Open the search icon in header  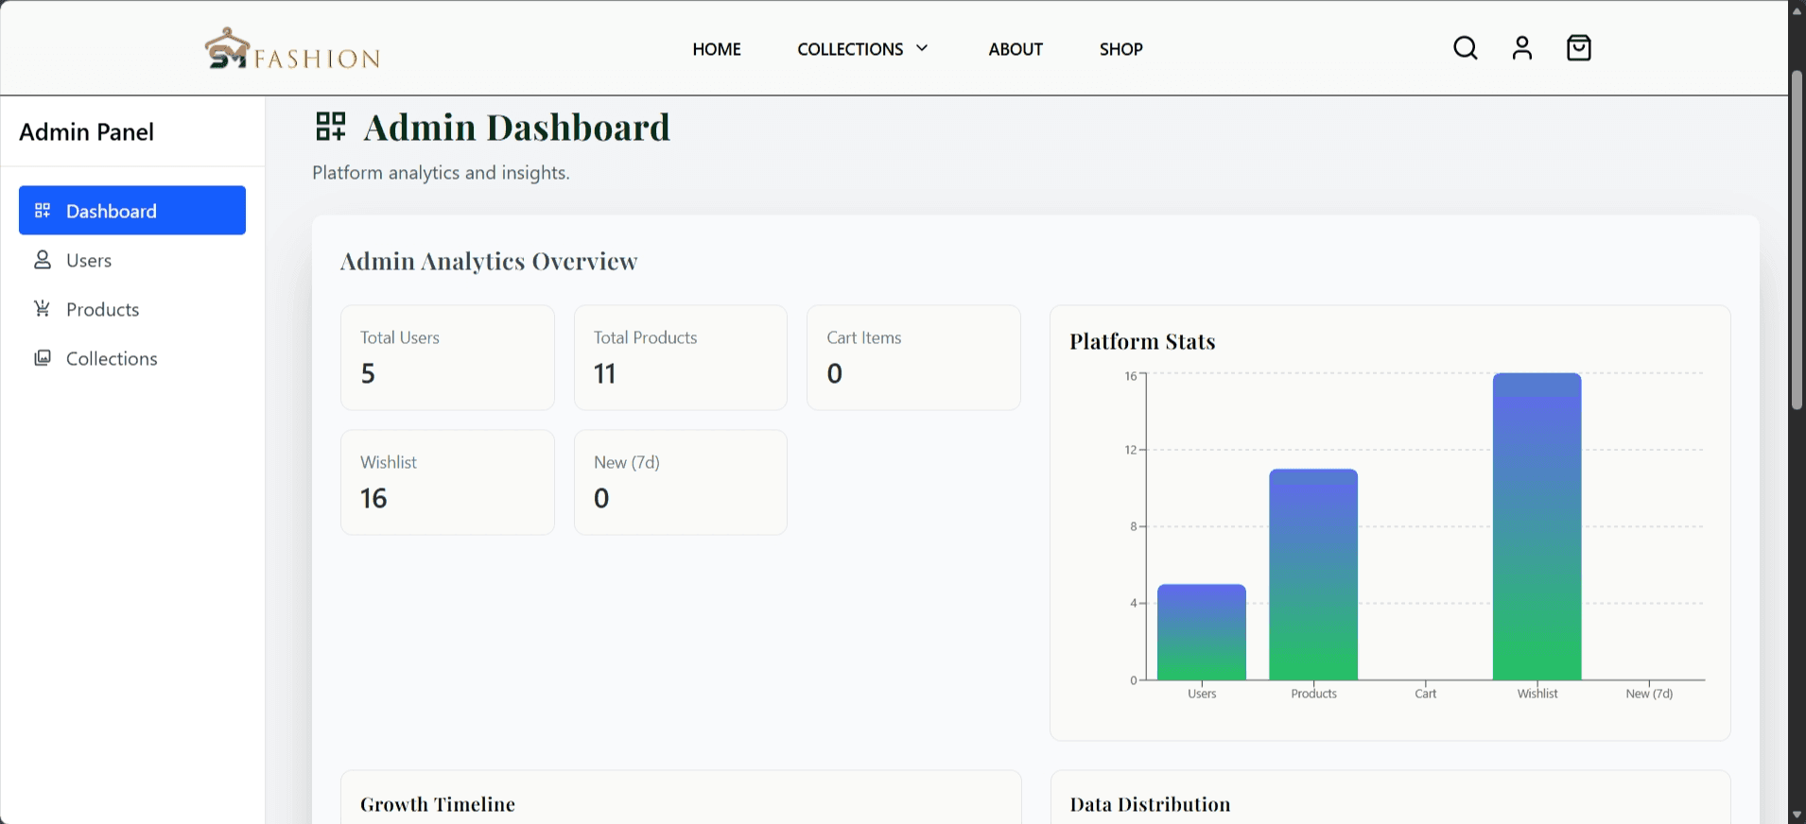(1466, 48)
